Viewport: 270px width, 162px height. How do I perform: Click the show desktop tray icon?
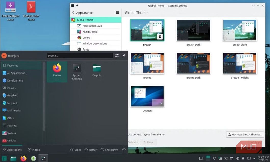pos(201,158)
